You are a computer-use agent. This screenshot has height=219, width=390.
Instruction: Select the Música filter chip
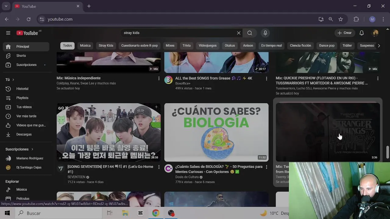click(x=85, y=46)
